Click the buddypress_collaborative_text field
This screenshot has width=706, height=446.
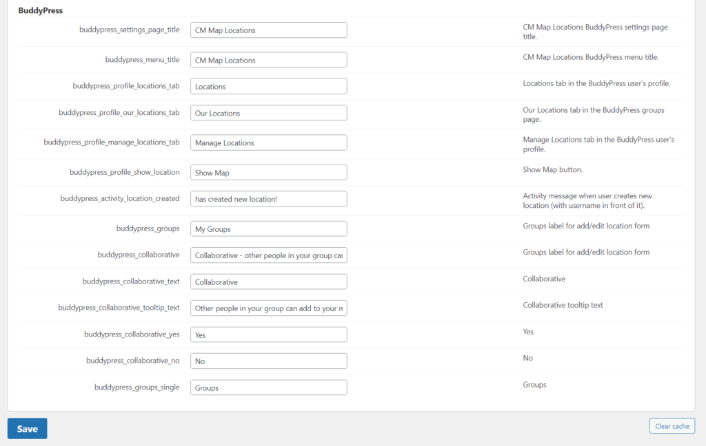point(268,282)
